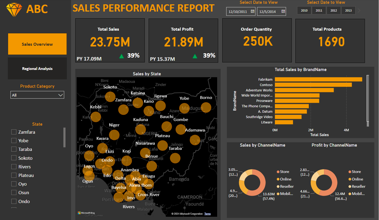The width and height of the screenshot is (379, 220).
Task: Filter by year 2010
Action: coord(304,10)
